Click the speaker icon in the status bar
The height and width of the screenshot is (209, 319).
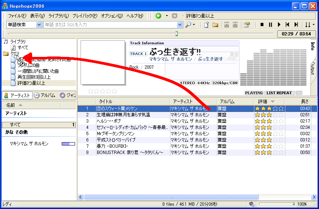[x=252, y=204]
